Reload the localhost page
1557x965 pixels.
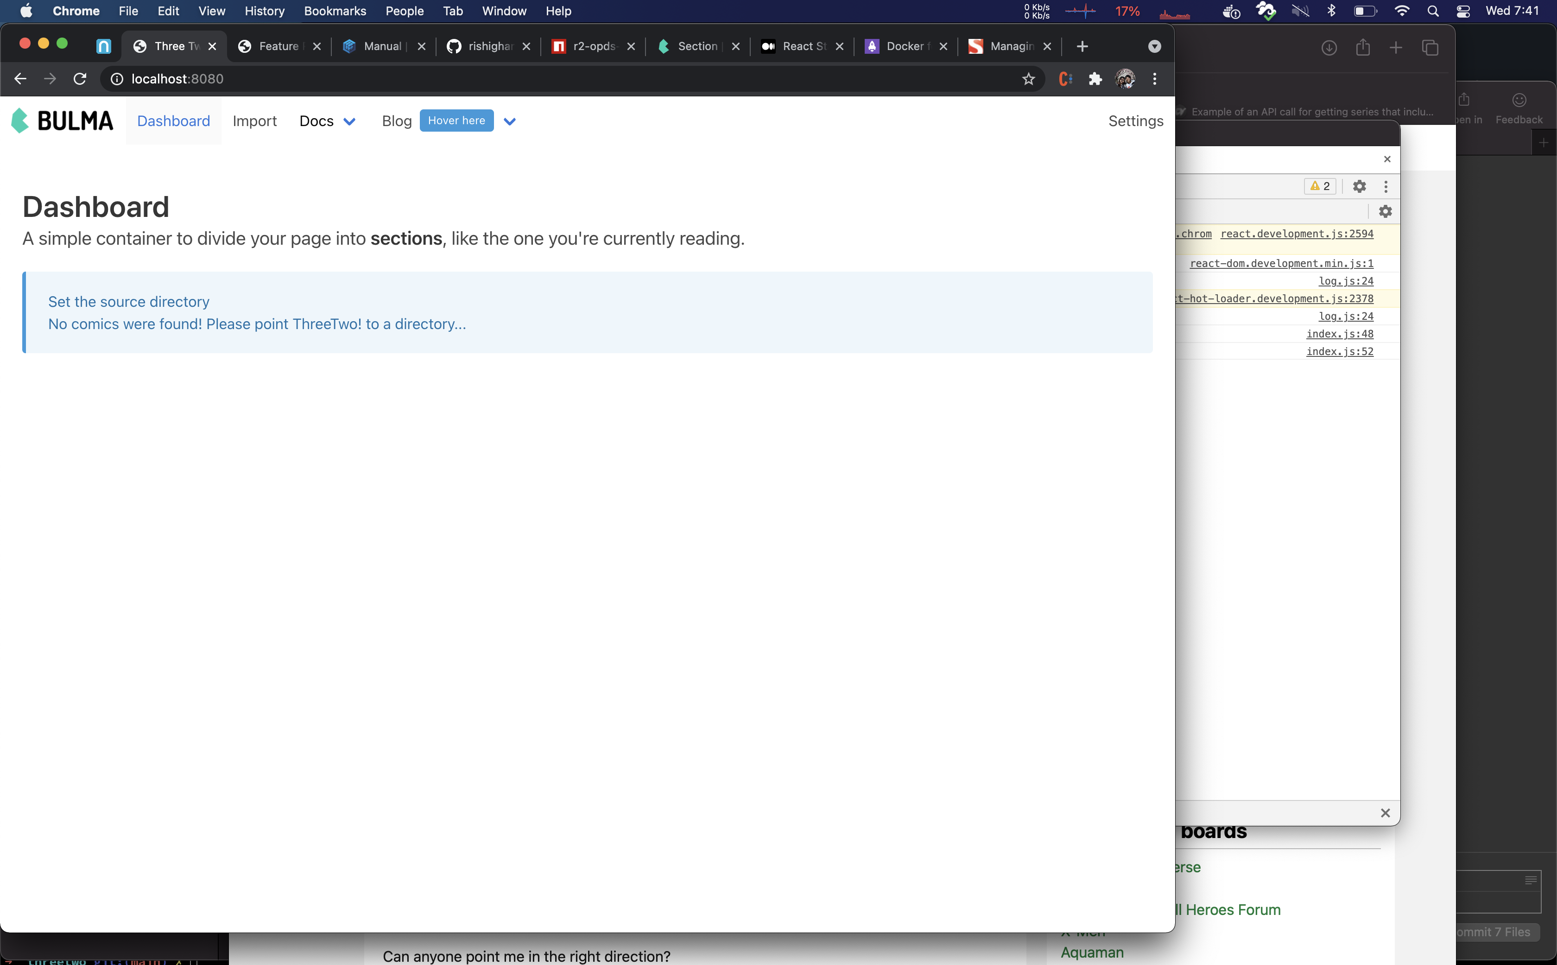tap(80, 78)
